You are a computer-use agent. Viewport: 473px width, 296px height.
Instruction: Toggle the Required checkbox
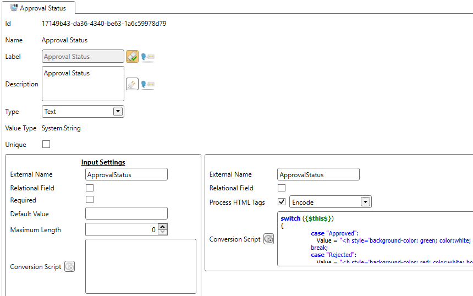click(x=90, y=200)
